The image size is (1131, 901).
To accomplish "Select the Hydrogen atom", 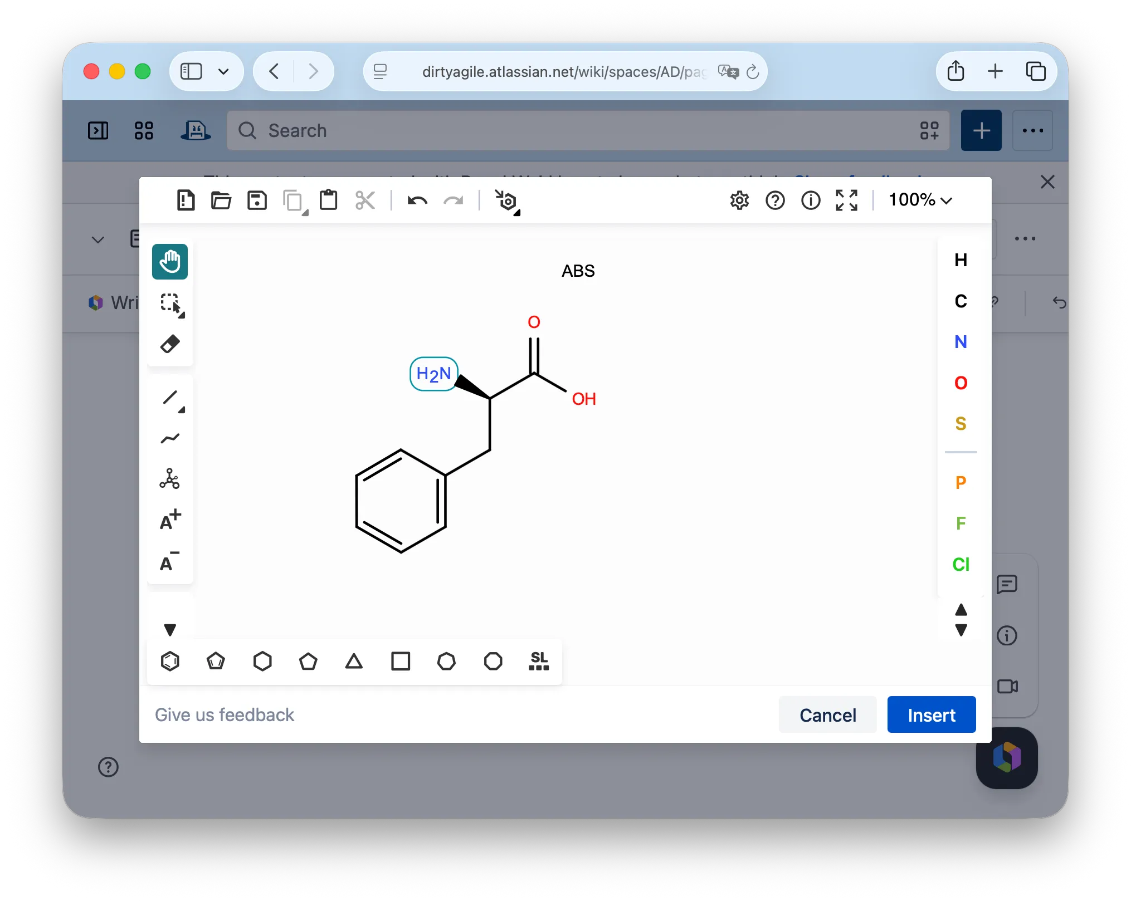I will 961,260.
